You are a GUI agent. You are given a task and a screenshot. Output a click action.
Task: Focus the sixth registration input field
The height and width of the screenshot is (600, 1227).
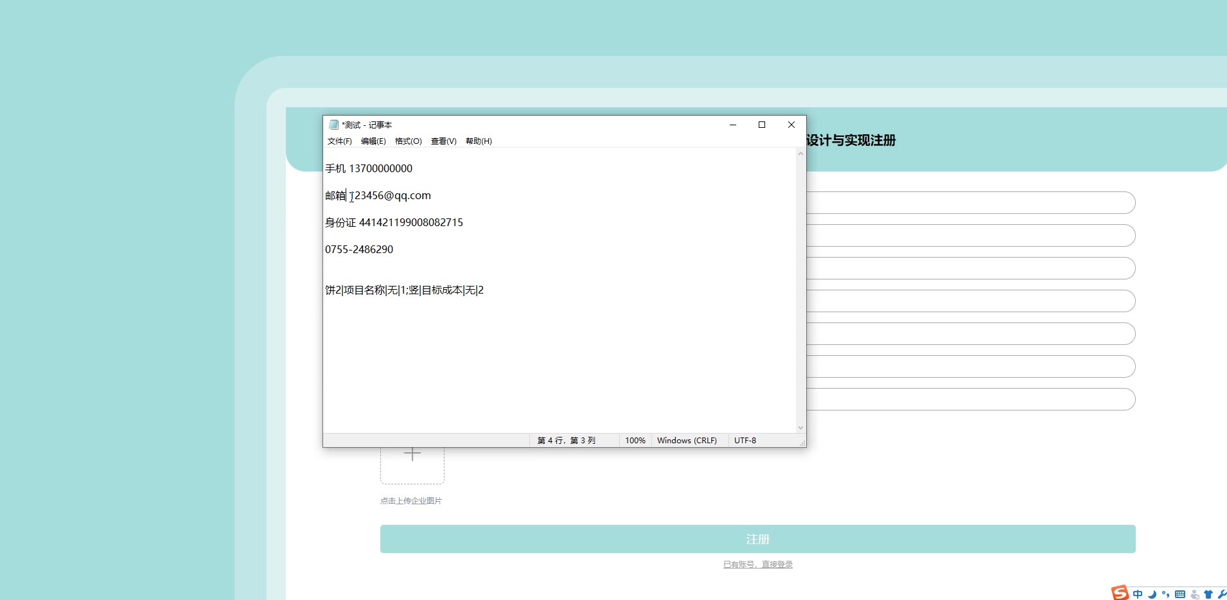(x=971, y=366)
